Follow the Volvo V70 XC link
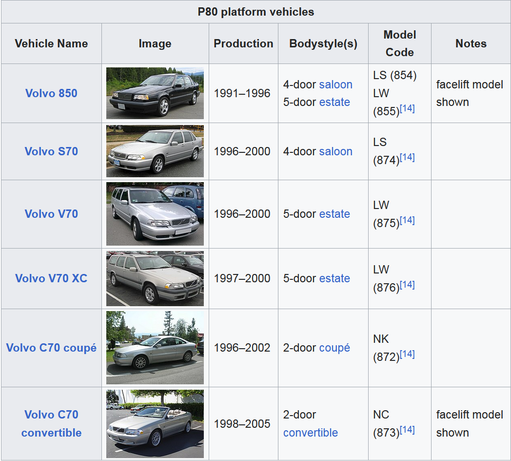This screenshot has width=511, height=461. tap(51, 278)
